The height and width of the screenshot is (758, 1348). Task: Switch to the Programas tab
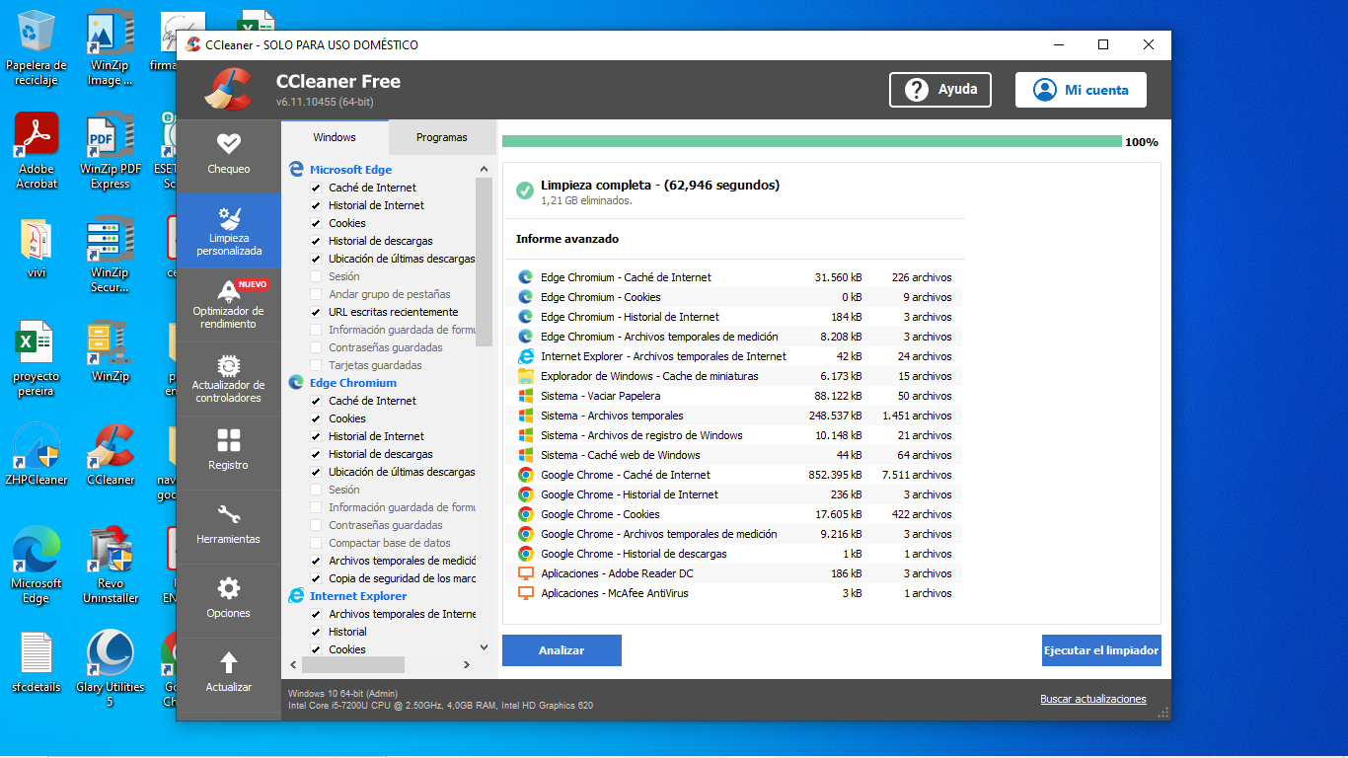point(441,137)
